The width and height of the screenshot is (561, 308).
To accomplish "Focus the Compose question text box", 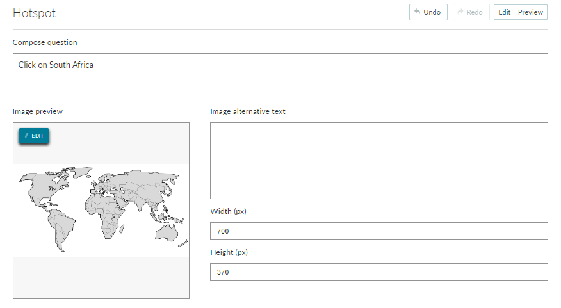I will [280, 74].
